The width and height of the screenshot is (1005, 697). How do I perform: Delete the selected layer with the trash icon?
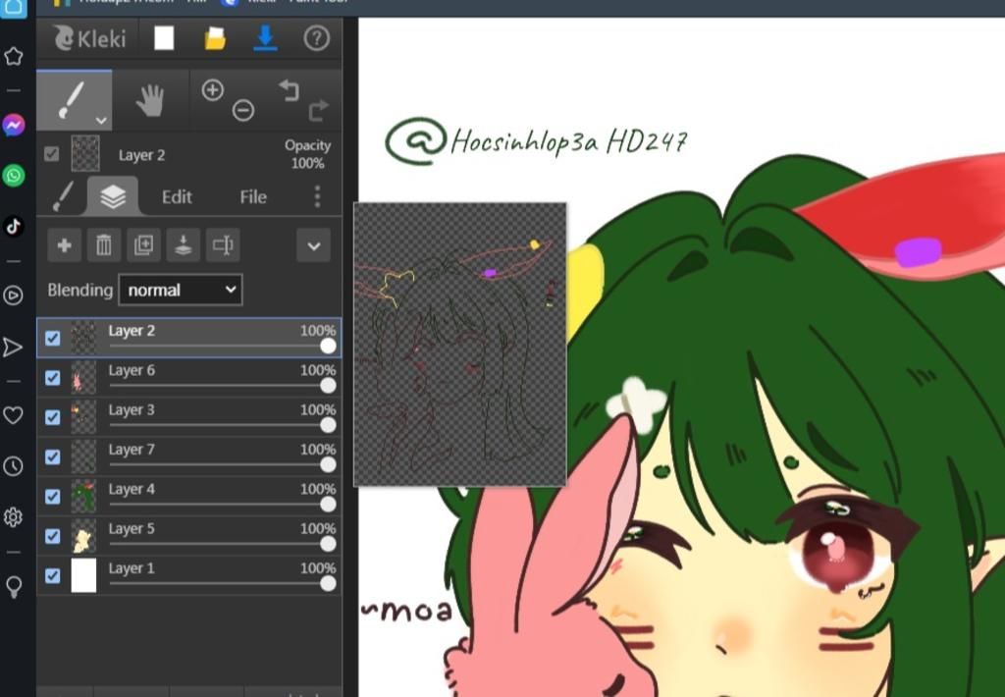tap(104, 245)
